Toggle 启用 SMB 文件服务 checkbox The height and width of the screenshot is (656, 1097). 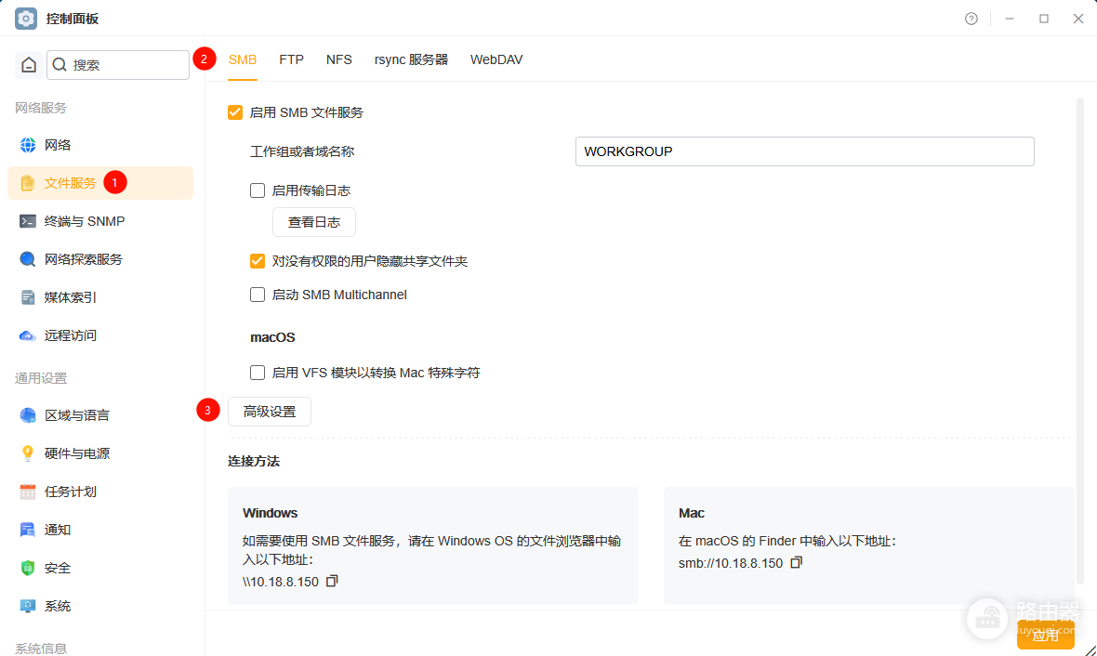pyautogui.click(x=235, y=112)
